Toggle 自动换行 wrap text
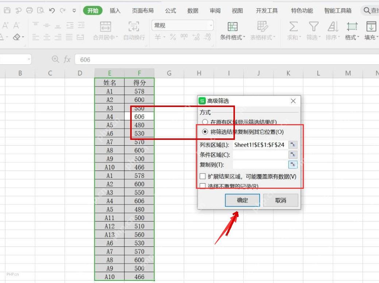The width and height of the screenshot is (379, 283). (134, 30)
